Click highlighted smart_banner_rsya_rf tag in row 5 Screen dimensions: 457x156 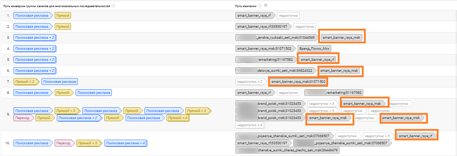click(x=318, y=59)
